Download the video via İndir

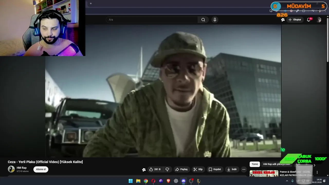[232, 169]
